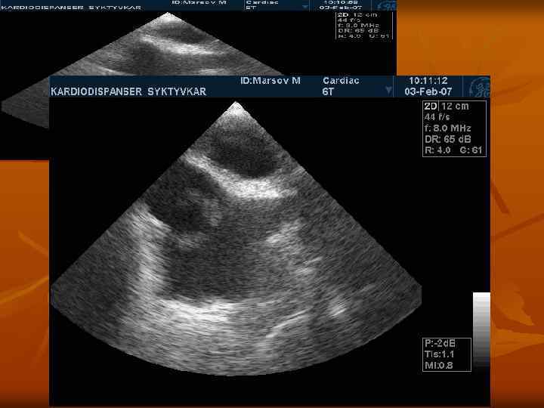The width and height of the screenshot is (544, 408).
Task: Select the '2D' mode indicator box
Action: click(x=431, y=107)
